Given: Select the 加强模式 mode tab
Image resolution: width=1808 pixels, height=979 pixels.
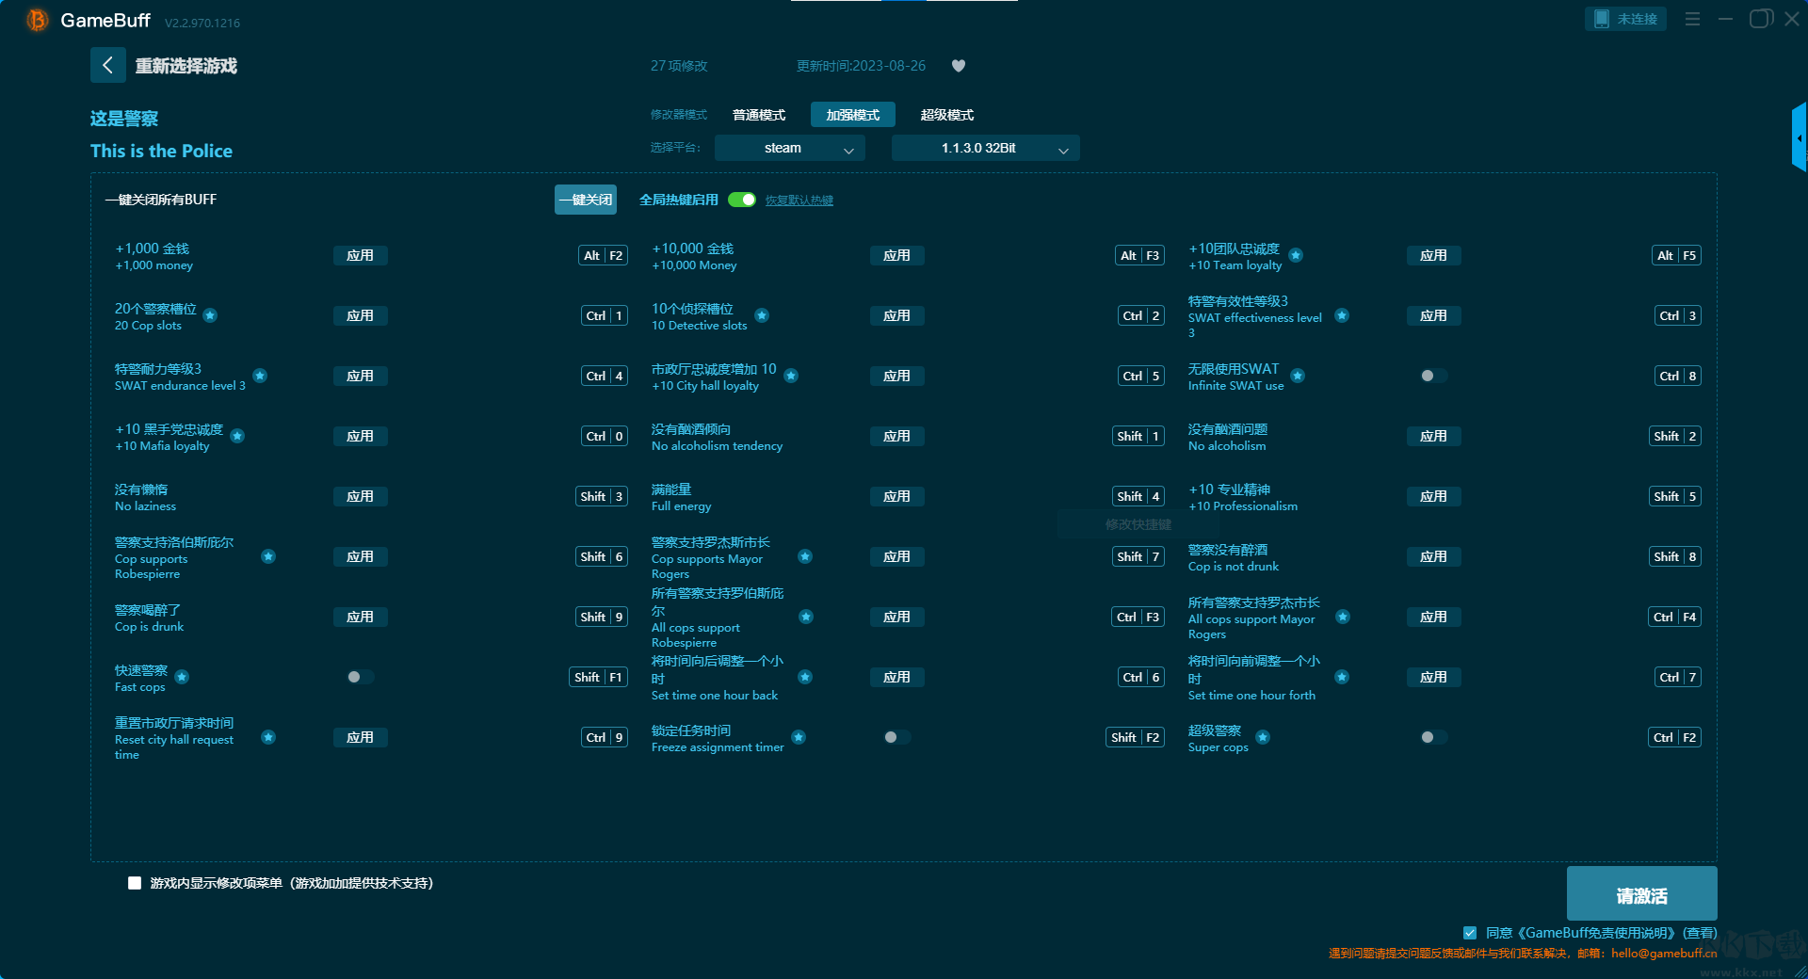Looking at the screenshot, I should click(x=853, y=115).
